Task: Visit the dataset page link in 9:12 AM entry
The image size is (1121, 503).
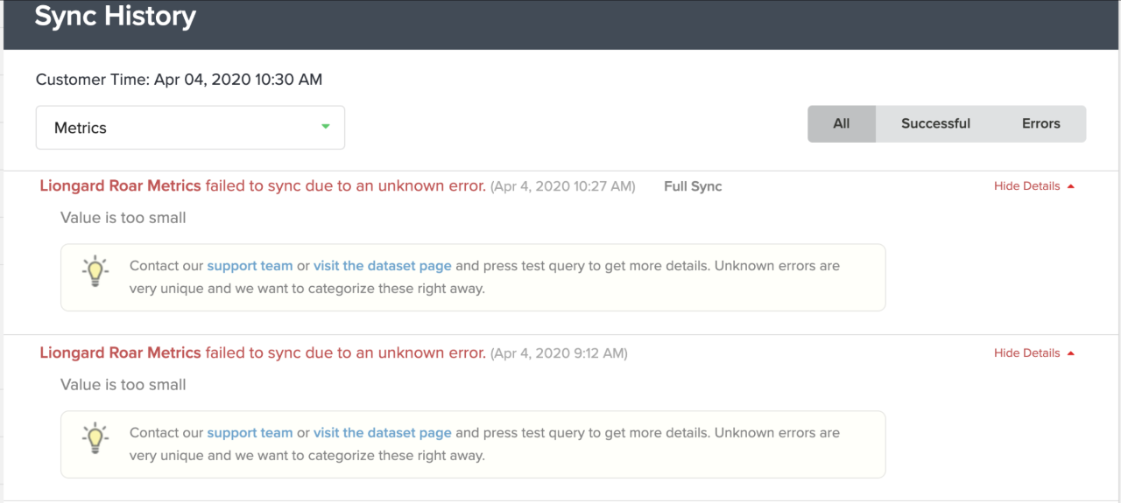Action: click(383, 433)
